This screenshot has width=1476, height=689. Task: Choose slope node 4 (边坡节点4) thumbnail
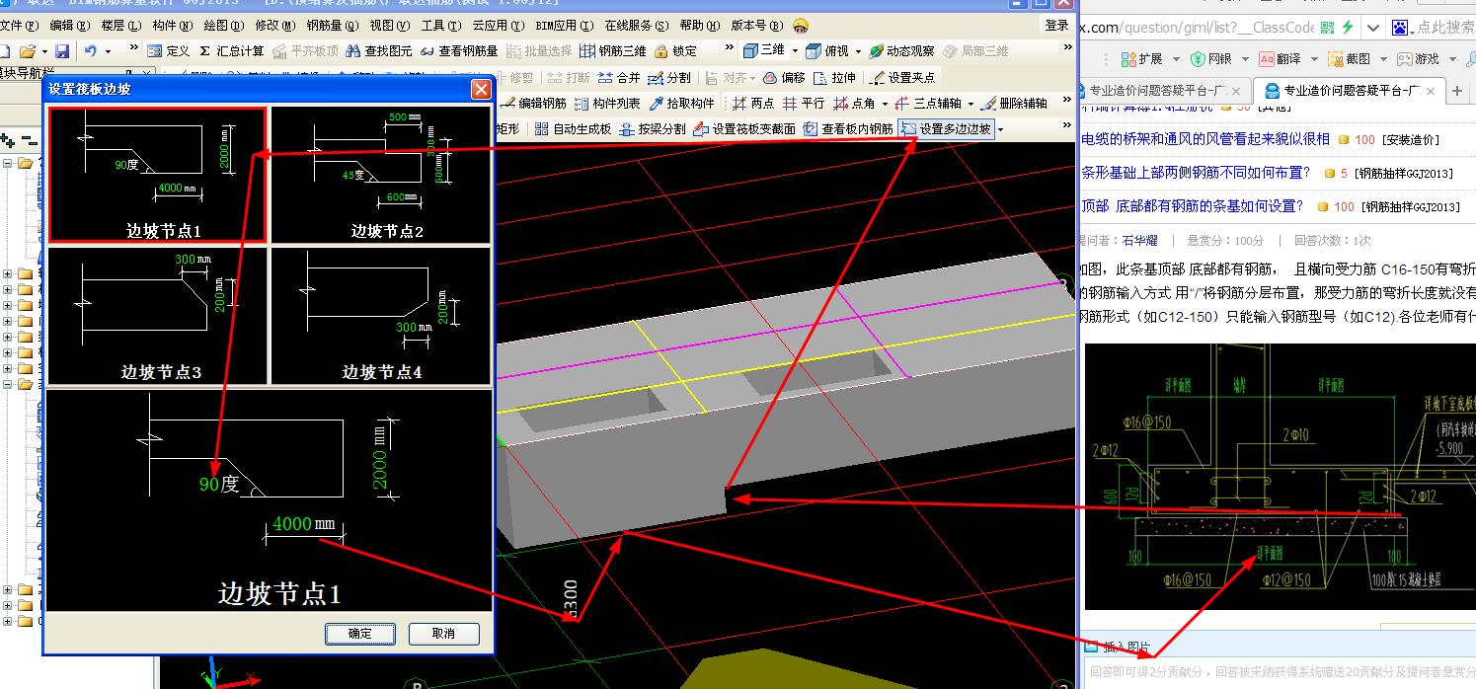pos(381,316)
